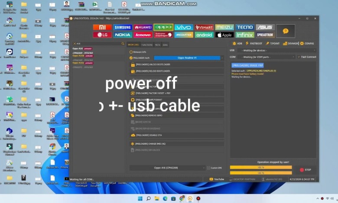Viewport: 338px width, 203px height.
Task: Select the Firmware Info radio button
Action: 131,52
